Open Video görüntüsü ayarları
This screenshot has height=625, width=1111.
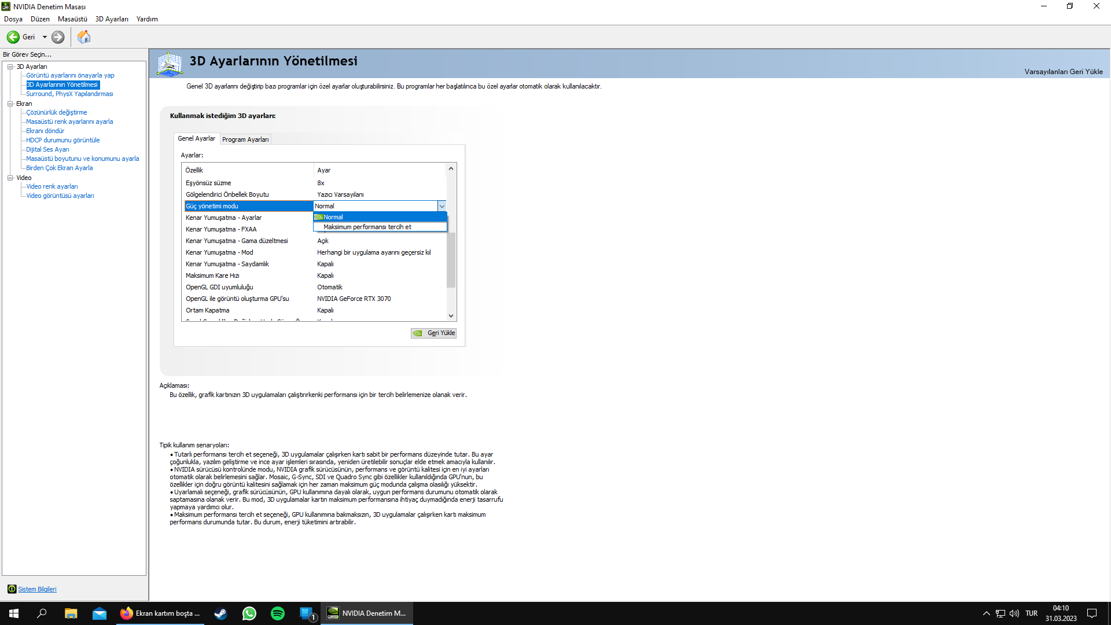coord(60,196)
